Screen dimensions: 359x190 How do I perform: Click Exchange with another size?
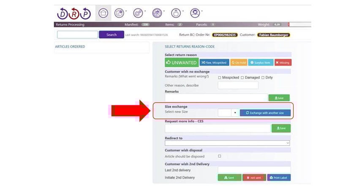pos(265,113)
